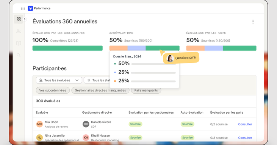Image resolution: width=277 pixels, height=145 pixels.
Task: Click the 0/2 soumise peer status
Action: click(x=219, y=124)
